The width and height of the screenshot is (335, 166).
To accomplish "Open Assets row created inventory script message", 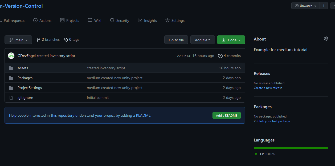I will tap(106, 68).
